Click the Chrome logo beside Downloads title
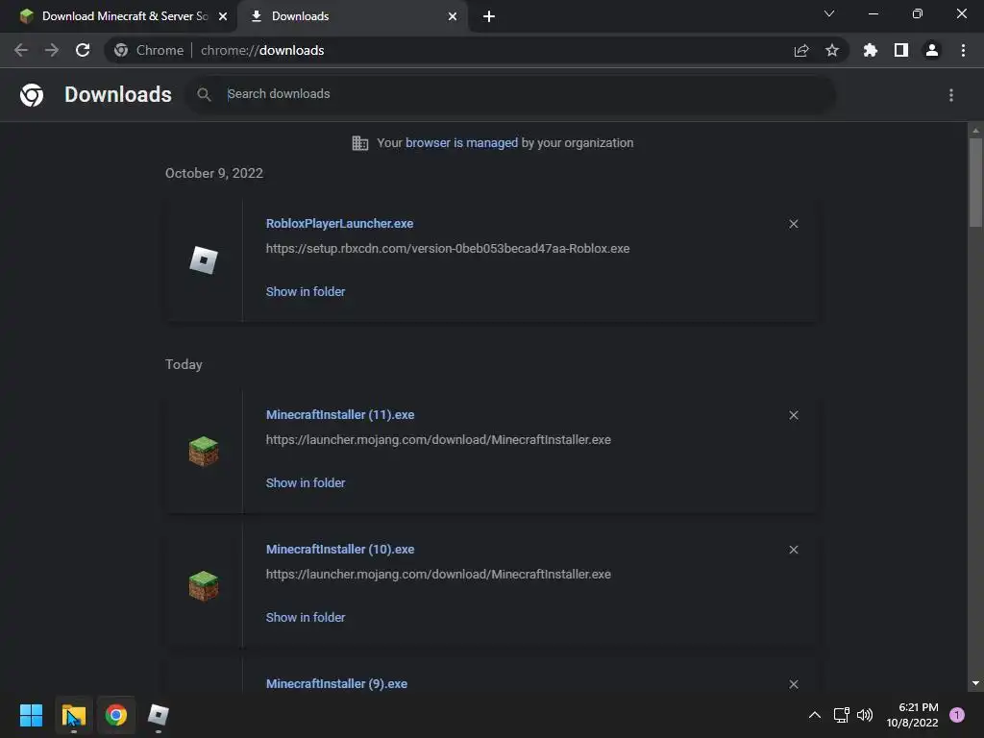Screen dimensions: 984x738 (x=32, y=95)
